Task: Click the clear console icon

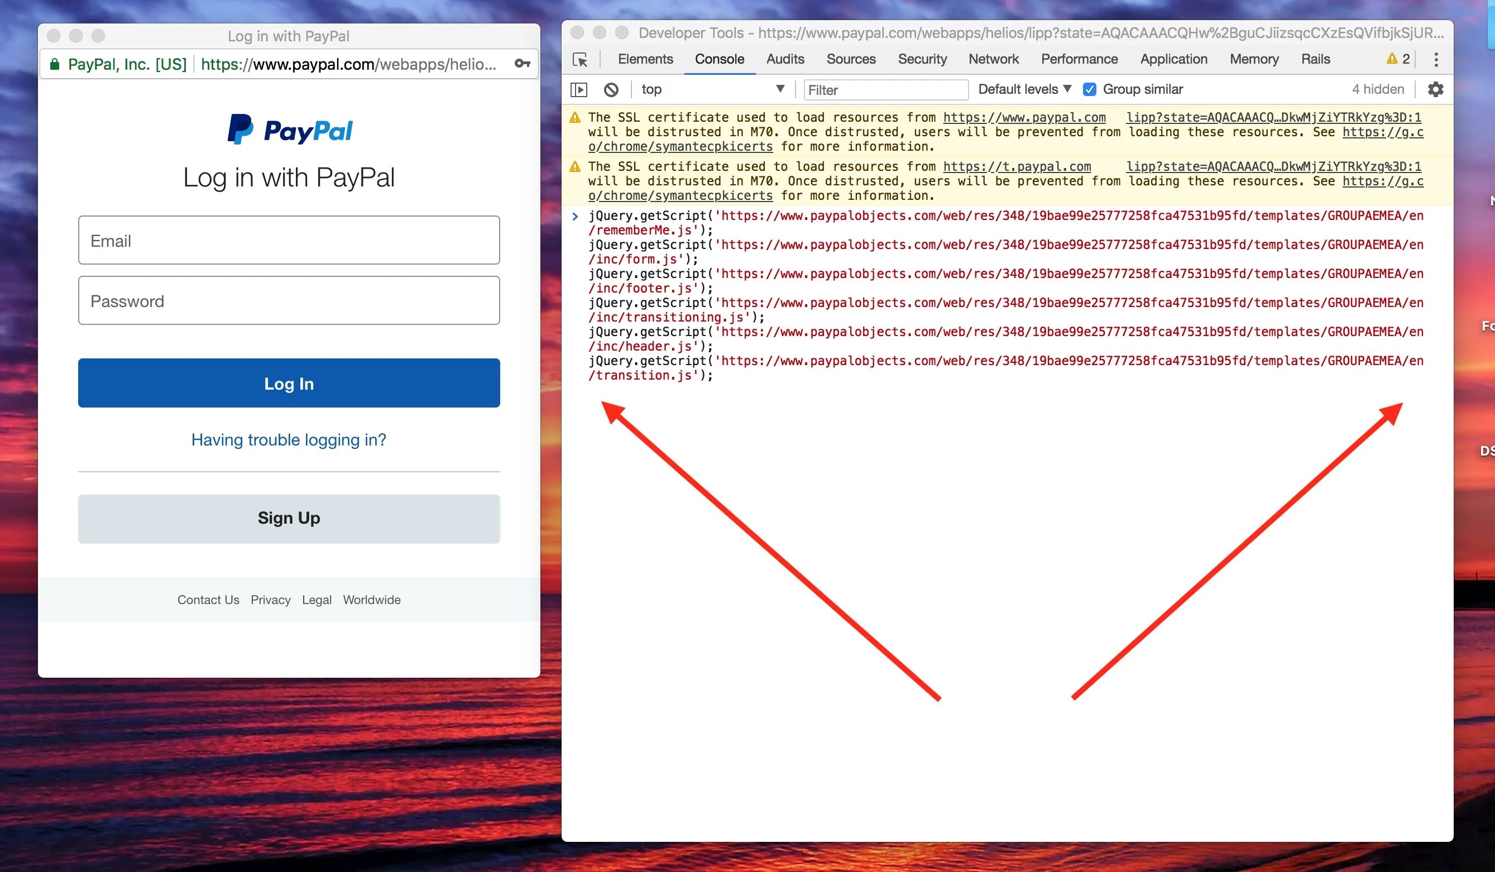Action: coord(611,89)
